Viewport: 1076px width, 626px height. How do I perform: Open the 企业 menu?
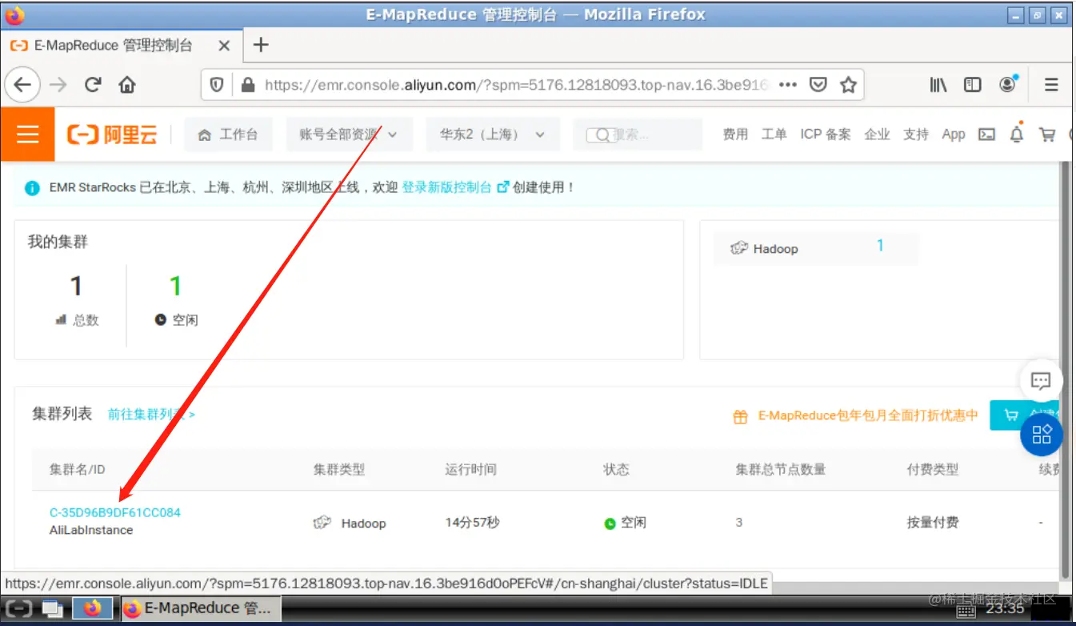point(877,134)
